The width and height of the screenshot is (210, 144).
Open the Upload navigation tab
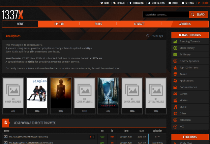pyautogui.click(x=59, y=24)
